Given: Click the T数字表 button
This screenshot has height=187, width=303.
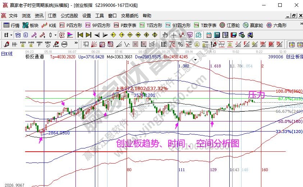Looking at the screenshot, I should (205, 25).
